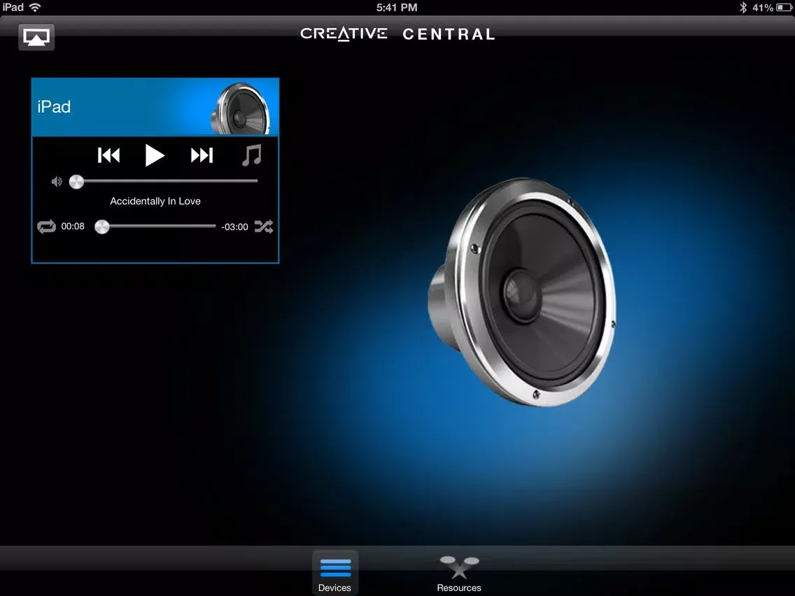The image size is (795, 596).
Task: Click the battery indicator icon
Action: (784, 7)
